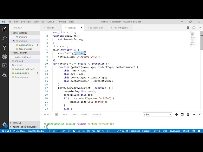The image size is (203, 152).
Task: Click split editor icon in editor title bar
Action: pos(194,28)
